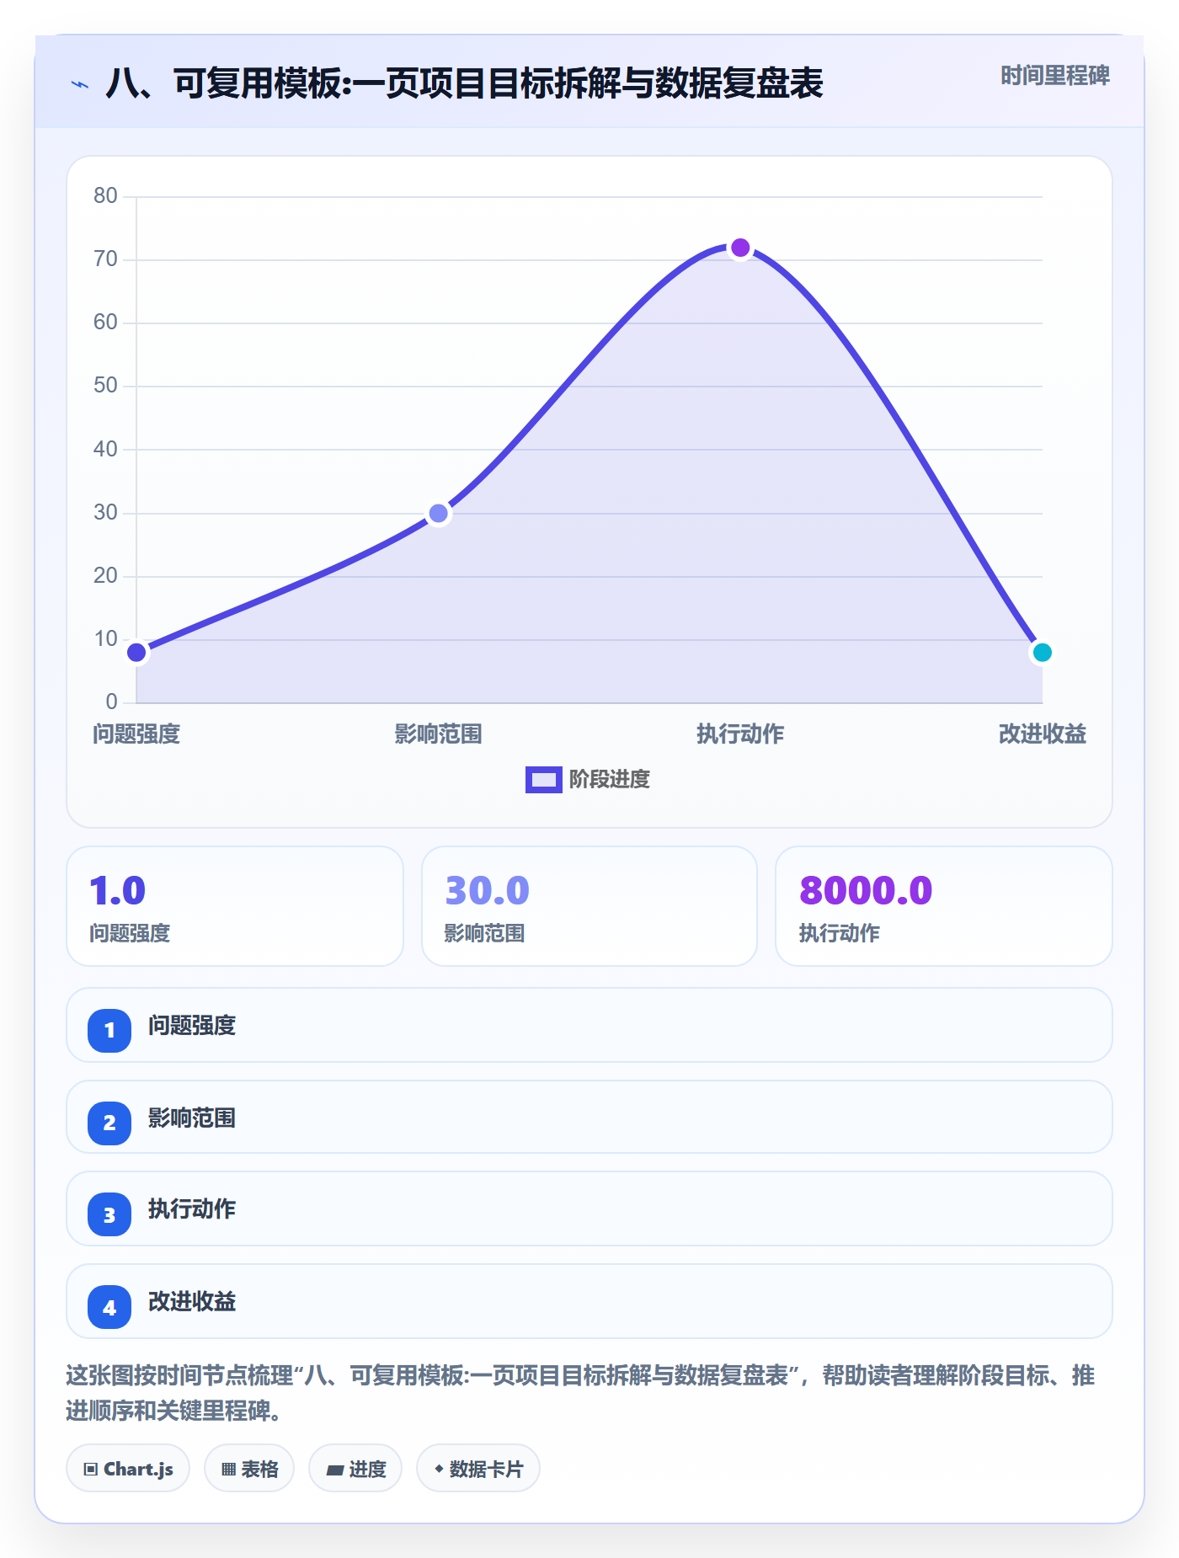Click the Chart.js tag chip
This screenshot has width=1179, height=1558.
pos(128,1469)
